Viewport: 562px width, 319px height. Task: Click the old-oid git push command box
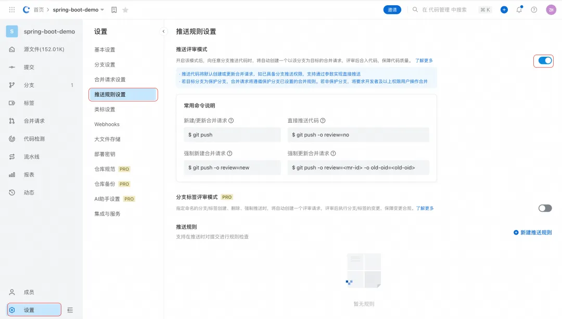pos(359,168)
